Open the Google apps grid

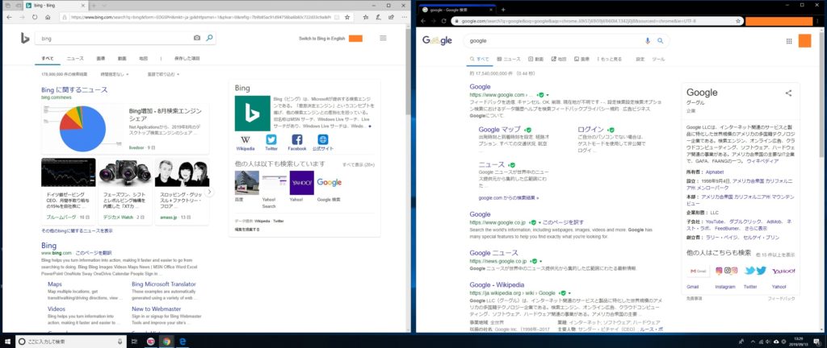(x=789, y=41)
